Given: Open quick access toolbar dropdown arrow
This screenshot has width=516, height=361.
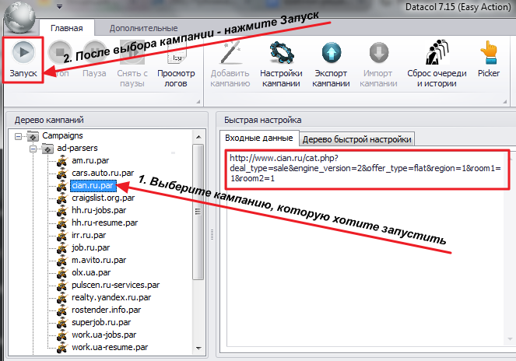Looking at the screenshot, I should coord(60,6).
